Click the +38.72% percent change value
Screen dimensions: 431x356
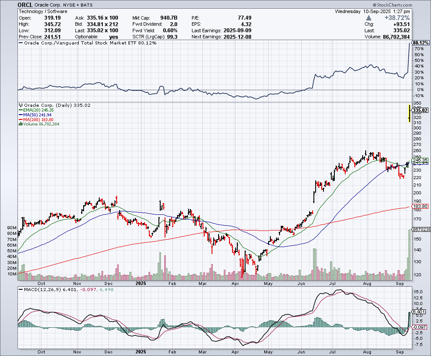397,18
